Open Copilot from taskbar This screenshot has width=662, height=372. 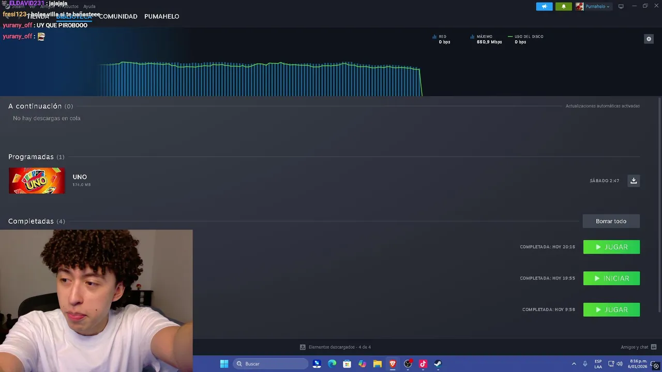pyautogui.click(x=362, y=364)
